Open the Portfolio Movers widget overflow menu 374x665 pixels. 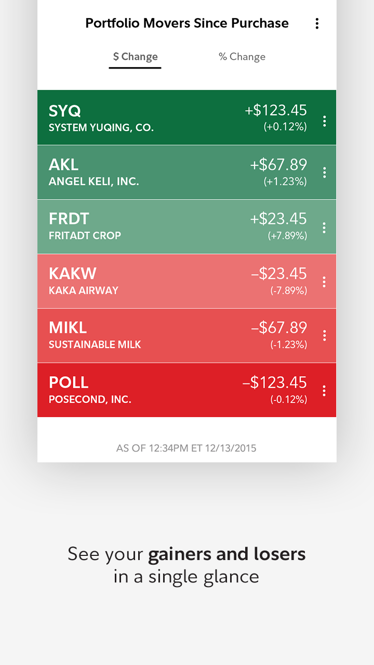coord(317,23)
